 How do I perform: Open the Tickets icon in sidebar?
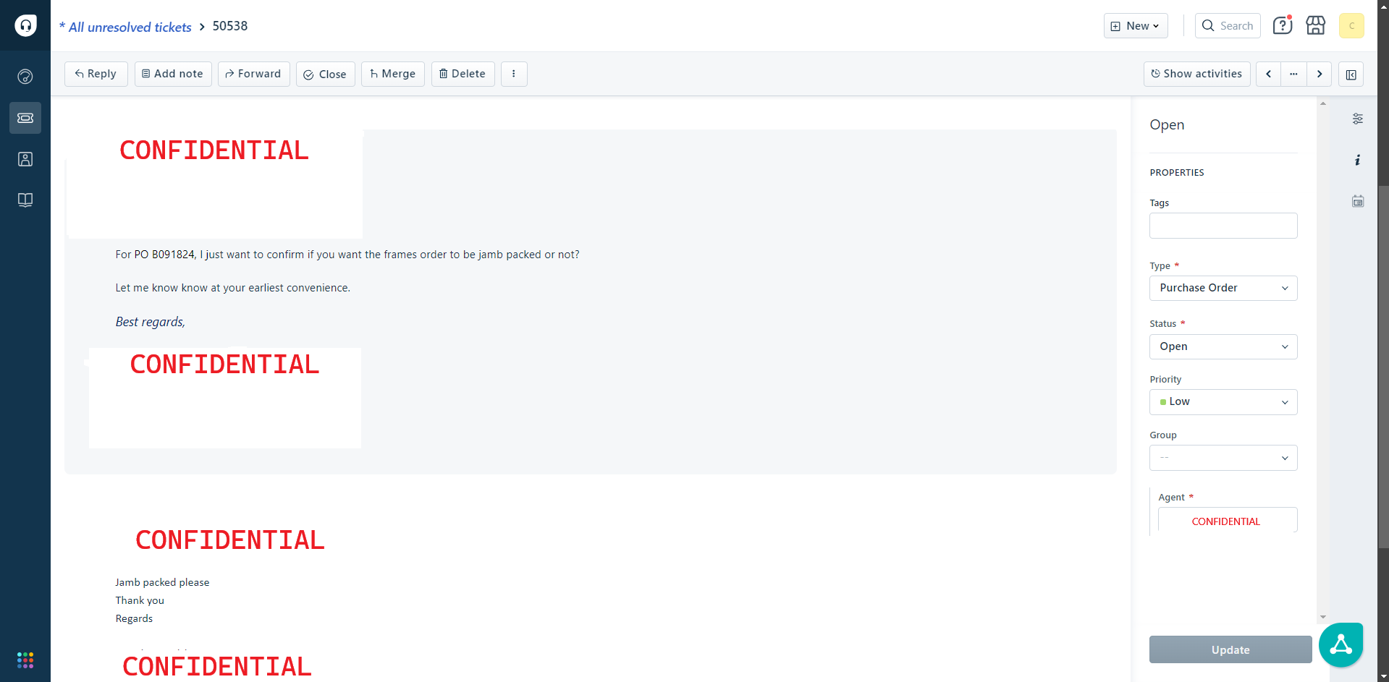25,118
